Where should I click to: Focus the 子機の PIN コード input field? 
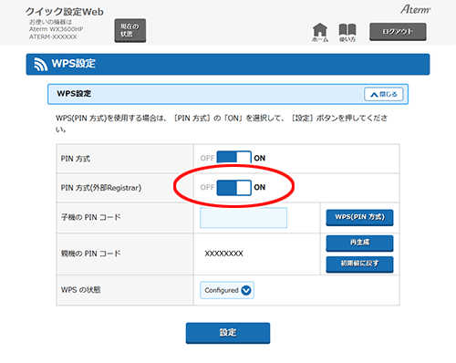tap(244, 218)
